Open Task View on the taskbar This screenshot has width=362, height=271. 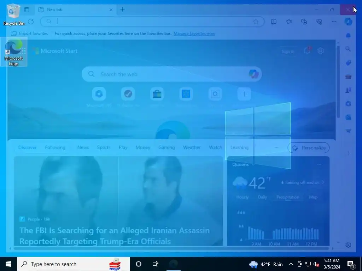156,264
